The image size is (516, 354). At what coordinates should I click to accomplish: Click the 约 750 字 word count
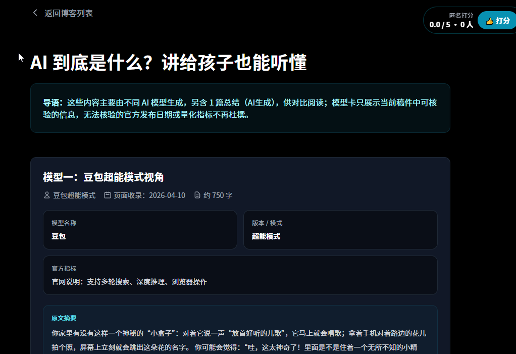coord(218,195)
